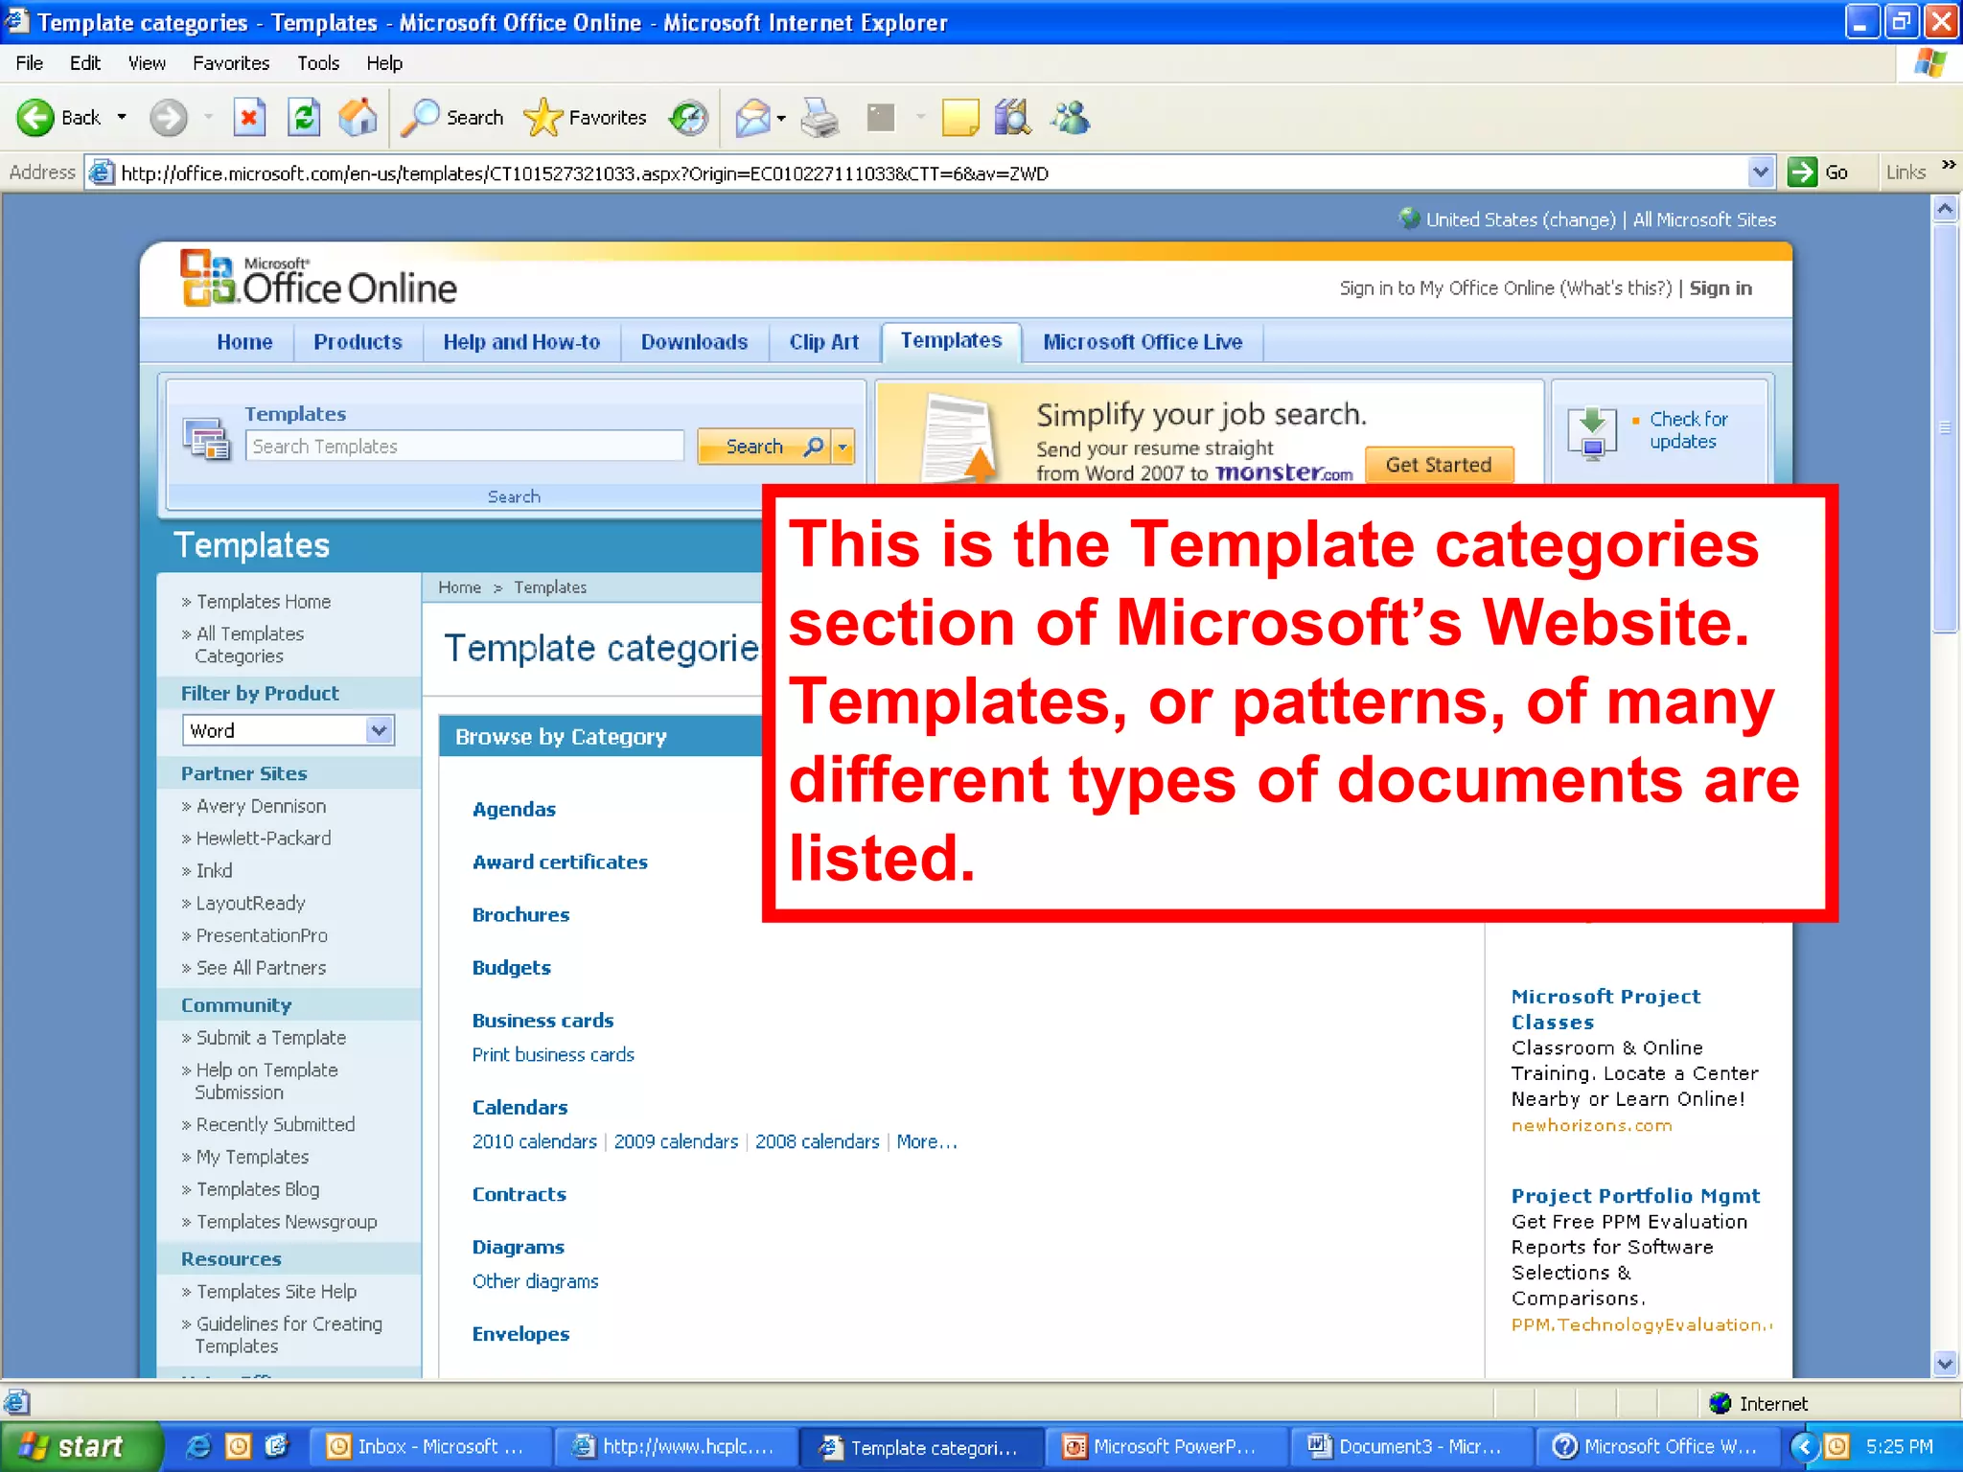Viewport: 1963px width, 1472px height.
Task: Click the Internet Explorer quick launch icon
Action: (198, 1447)
